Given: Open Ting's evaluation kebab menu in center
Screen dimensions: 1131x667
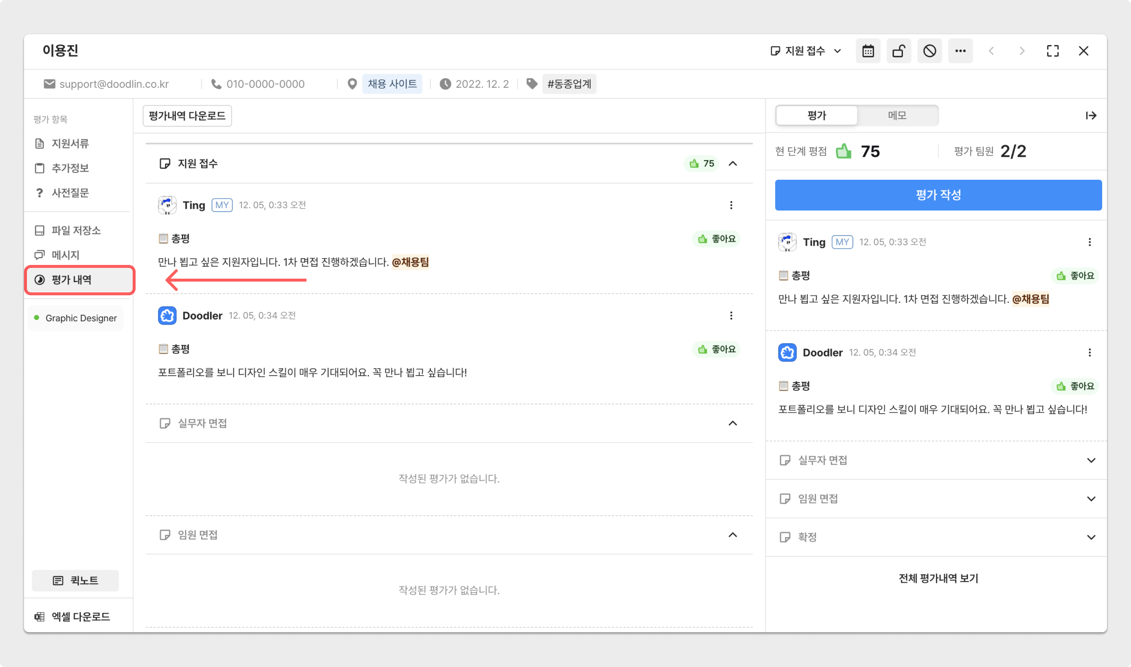Looking at the screenshot, I should [731, 205].
